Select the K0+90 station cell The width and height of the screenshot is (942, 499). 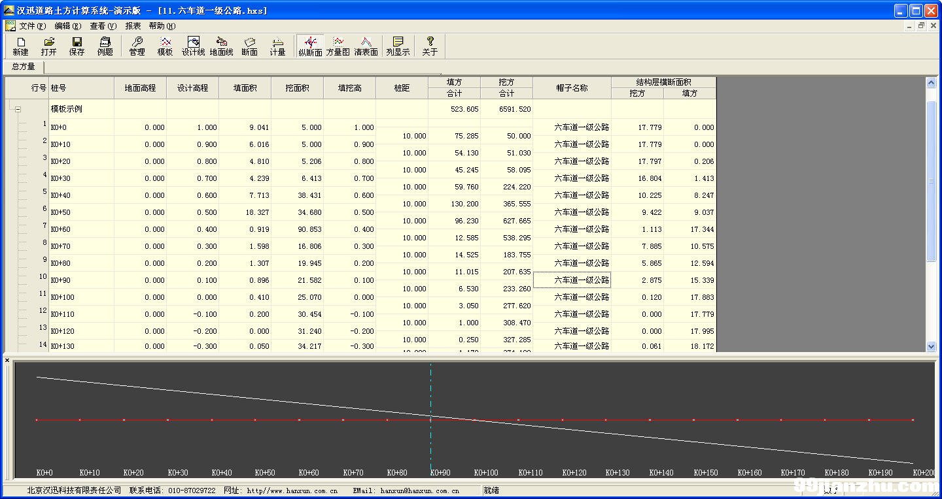tap(82, 280)
